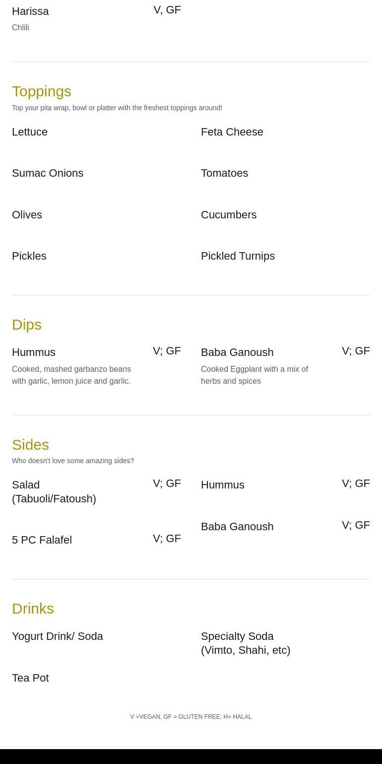The height and width of the screenshot is (764, 382).
Task: Select the Yogurt Drink/ Soda item
Action: tap(58, 636)
